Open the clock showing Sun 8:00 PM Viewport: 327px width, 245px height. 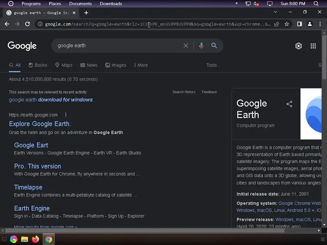click(293, 4)
